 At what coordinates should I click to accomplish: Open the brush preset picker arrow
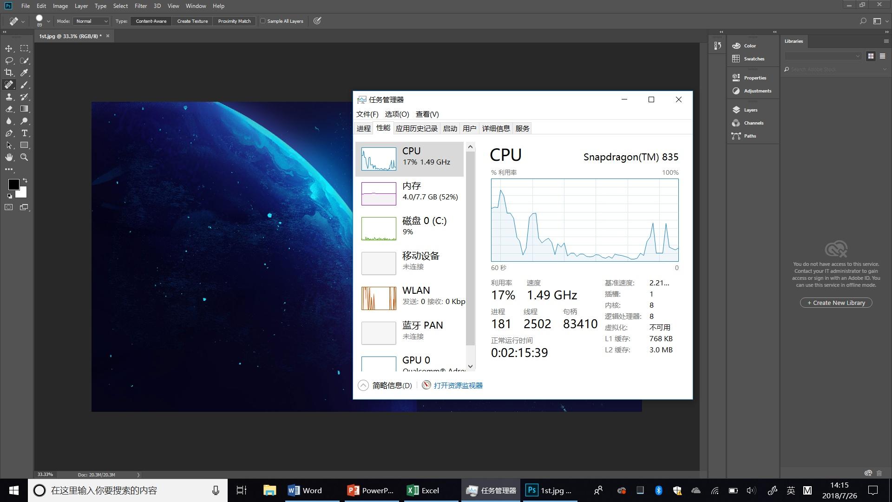48,21
